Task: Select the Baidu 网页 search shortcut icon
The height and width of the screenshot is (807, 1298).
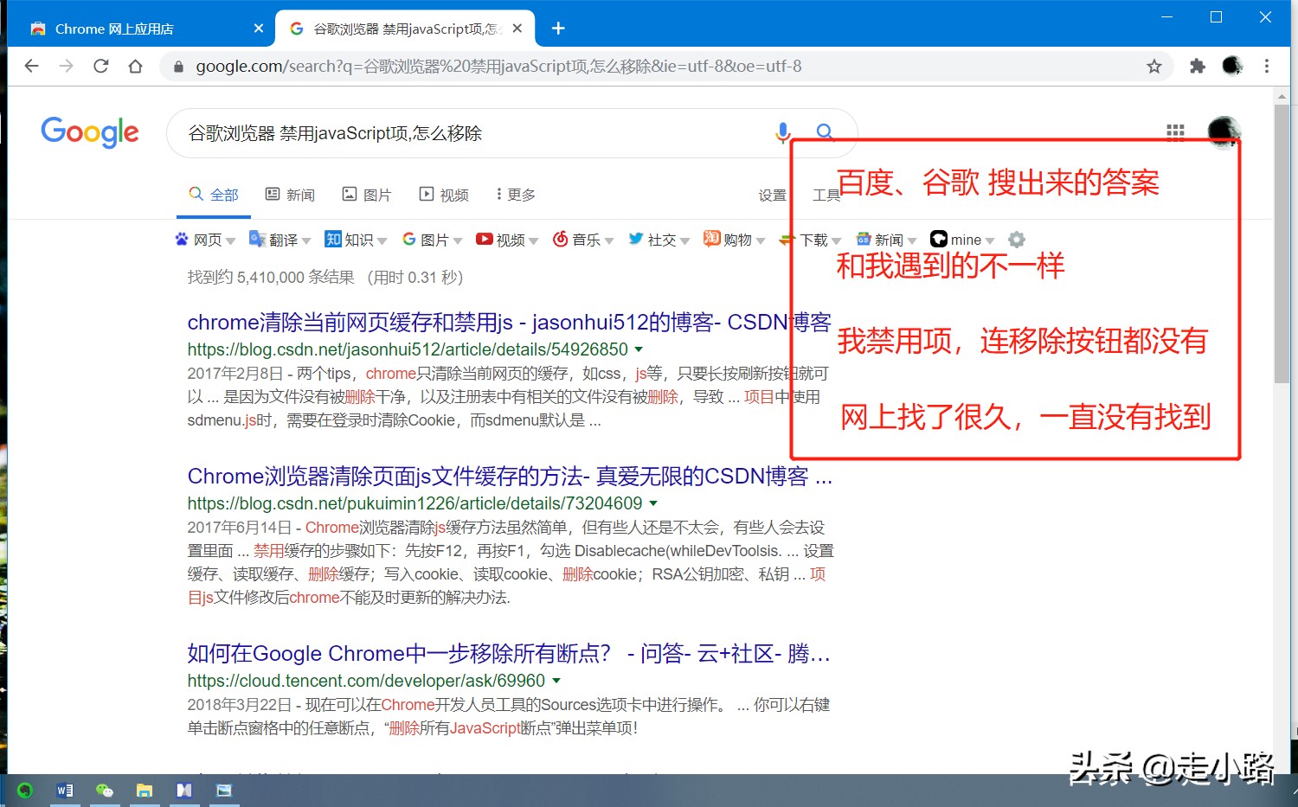Action: tap(182, 239)
